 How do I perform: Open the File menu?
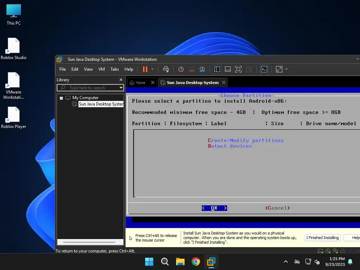pyautogui.click(x=63, y=69)
